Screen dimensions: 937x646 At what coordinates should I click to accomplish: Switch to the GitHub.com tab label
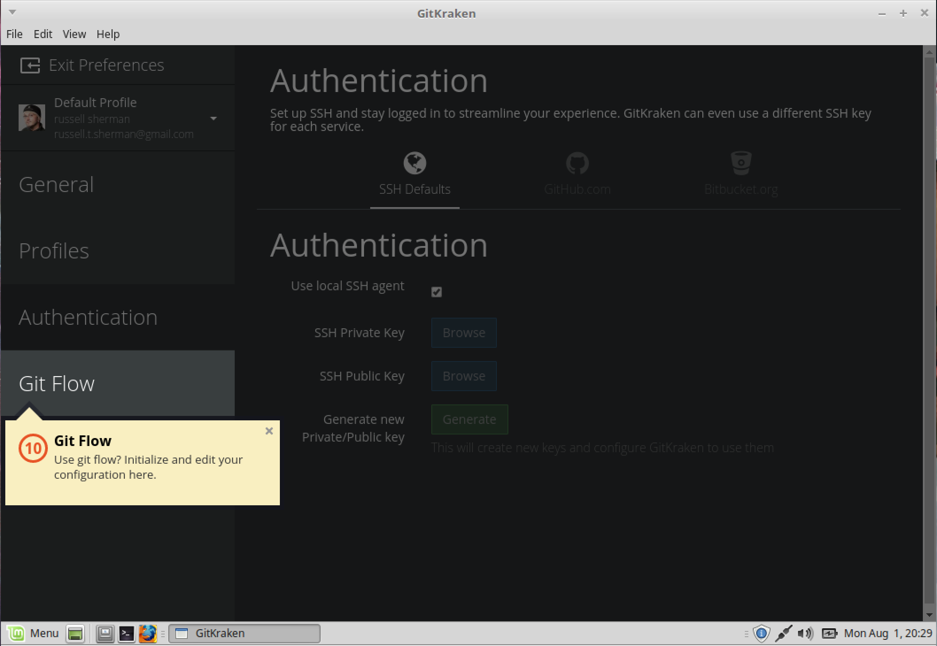[x=577, y=189]
